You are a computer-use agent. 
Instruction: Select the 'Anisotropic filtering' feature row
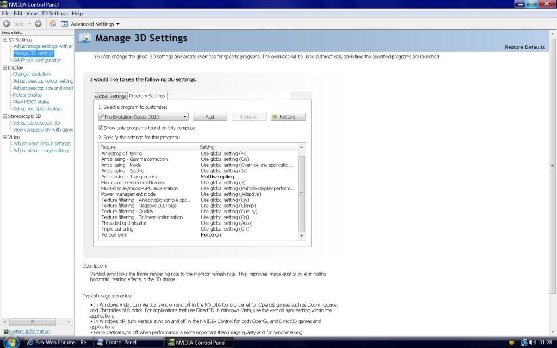(199, 153)
